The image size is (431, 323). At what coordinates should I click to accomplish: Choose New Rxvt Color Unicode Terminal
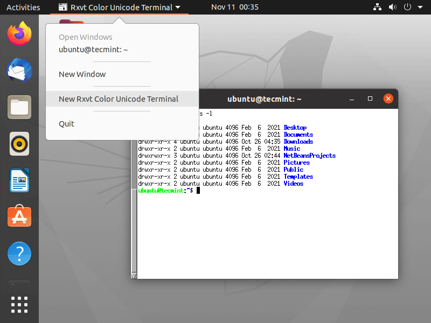122,99
